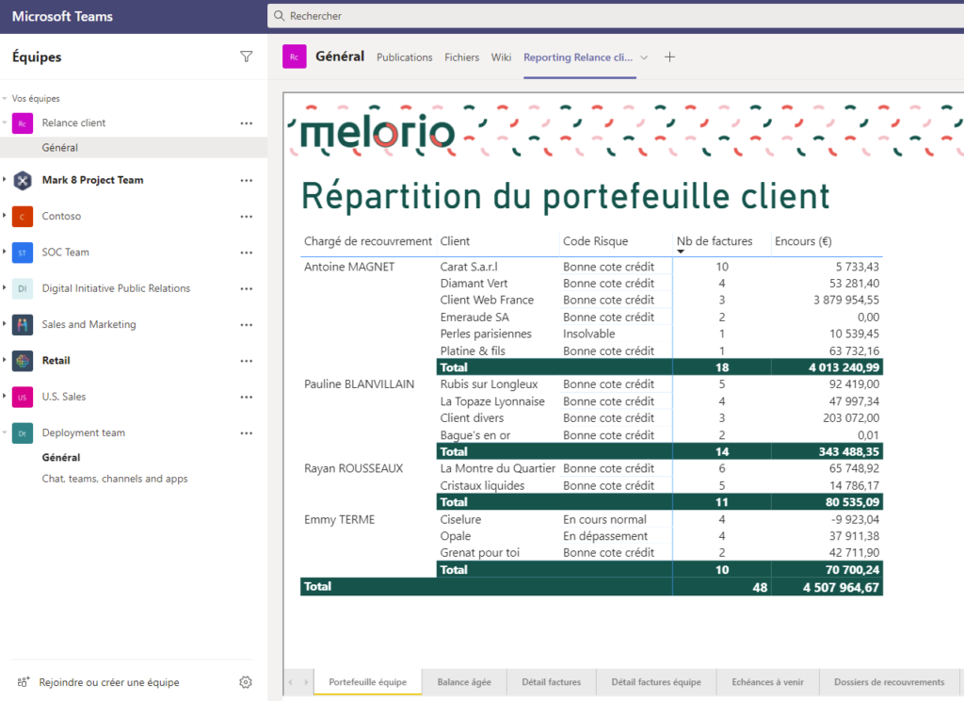Click the Mark 8 Project Team avatar
964x701 pixels.
click(x=23, y=180)
